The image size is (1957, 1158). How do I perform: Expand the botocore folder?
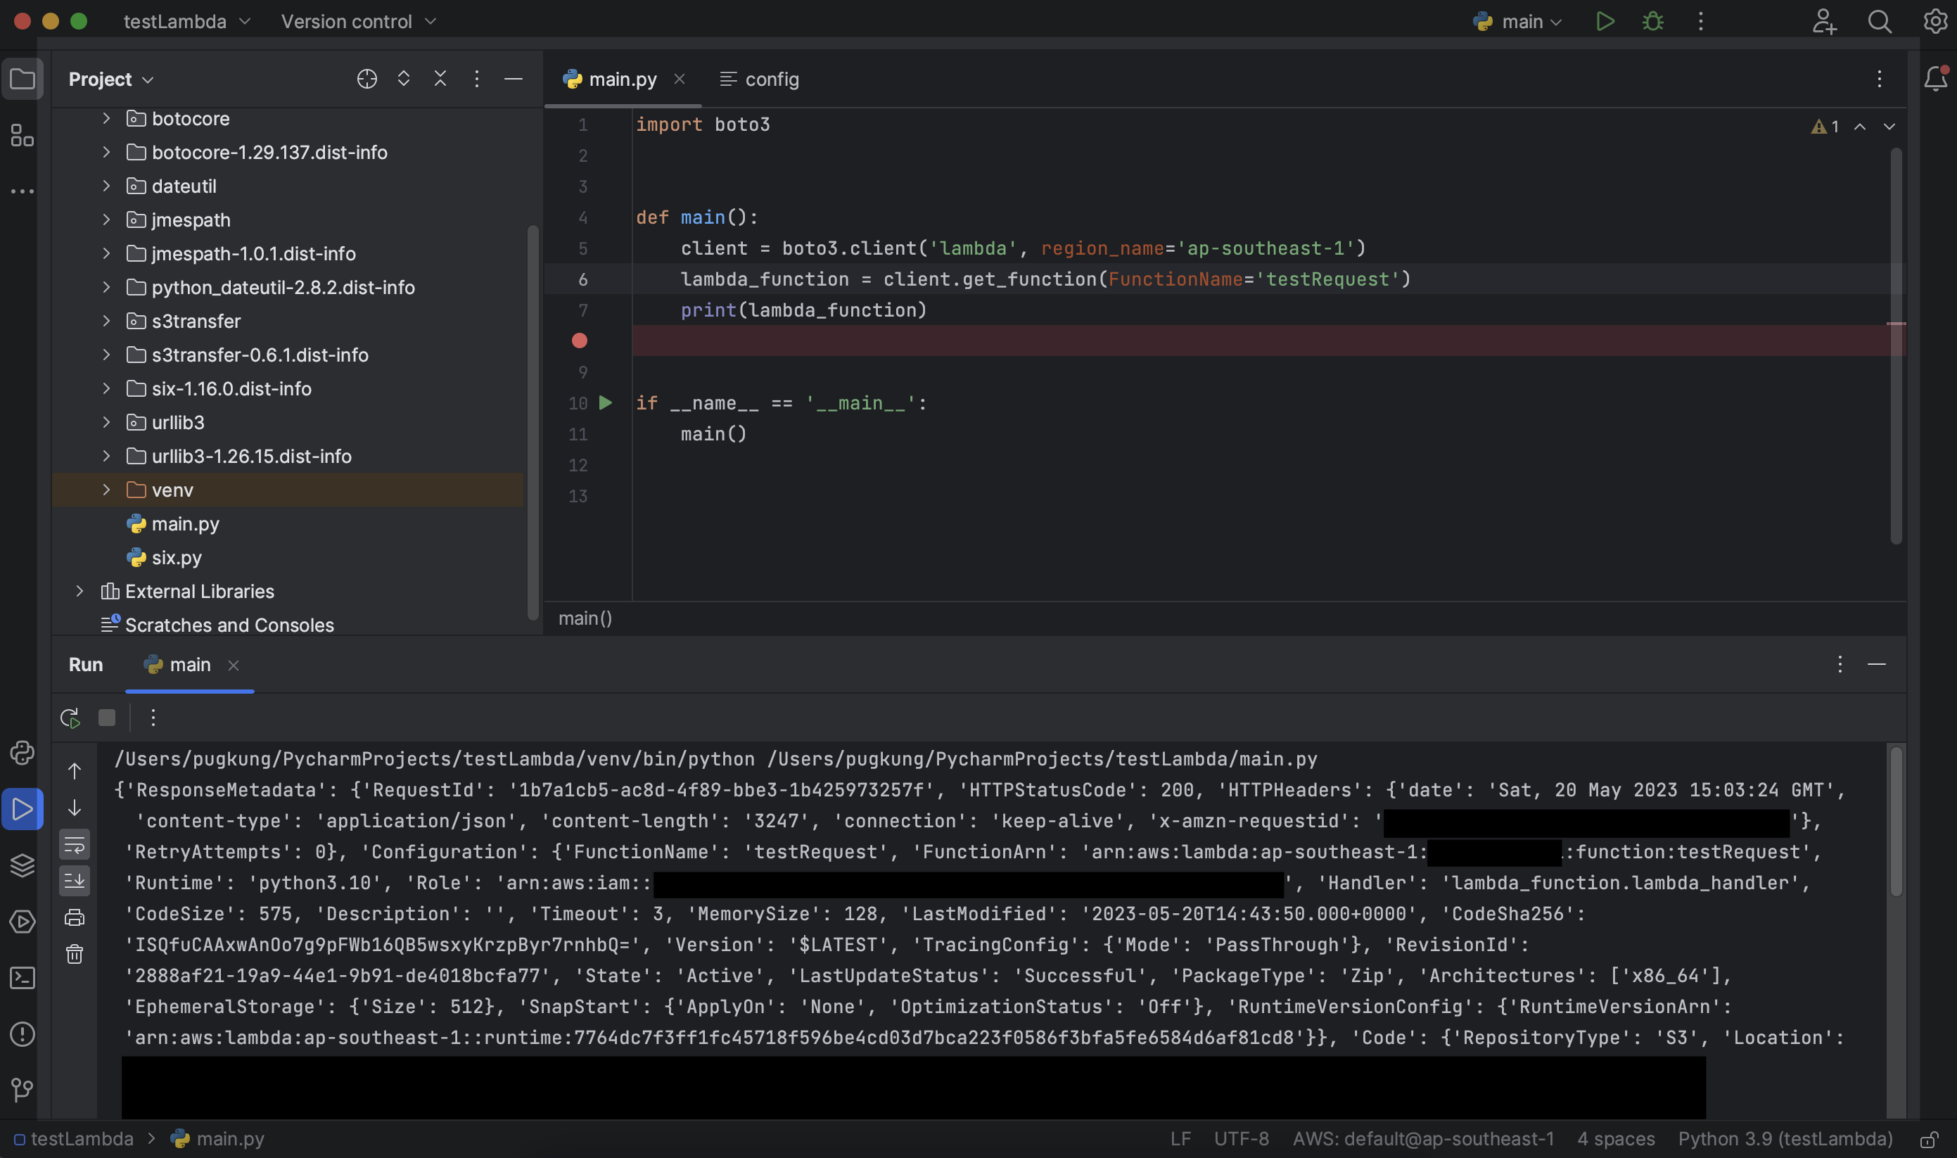106,117
